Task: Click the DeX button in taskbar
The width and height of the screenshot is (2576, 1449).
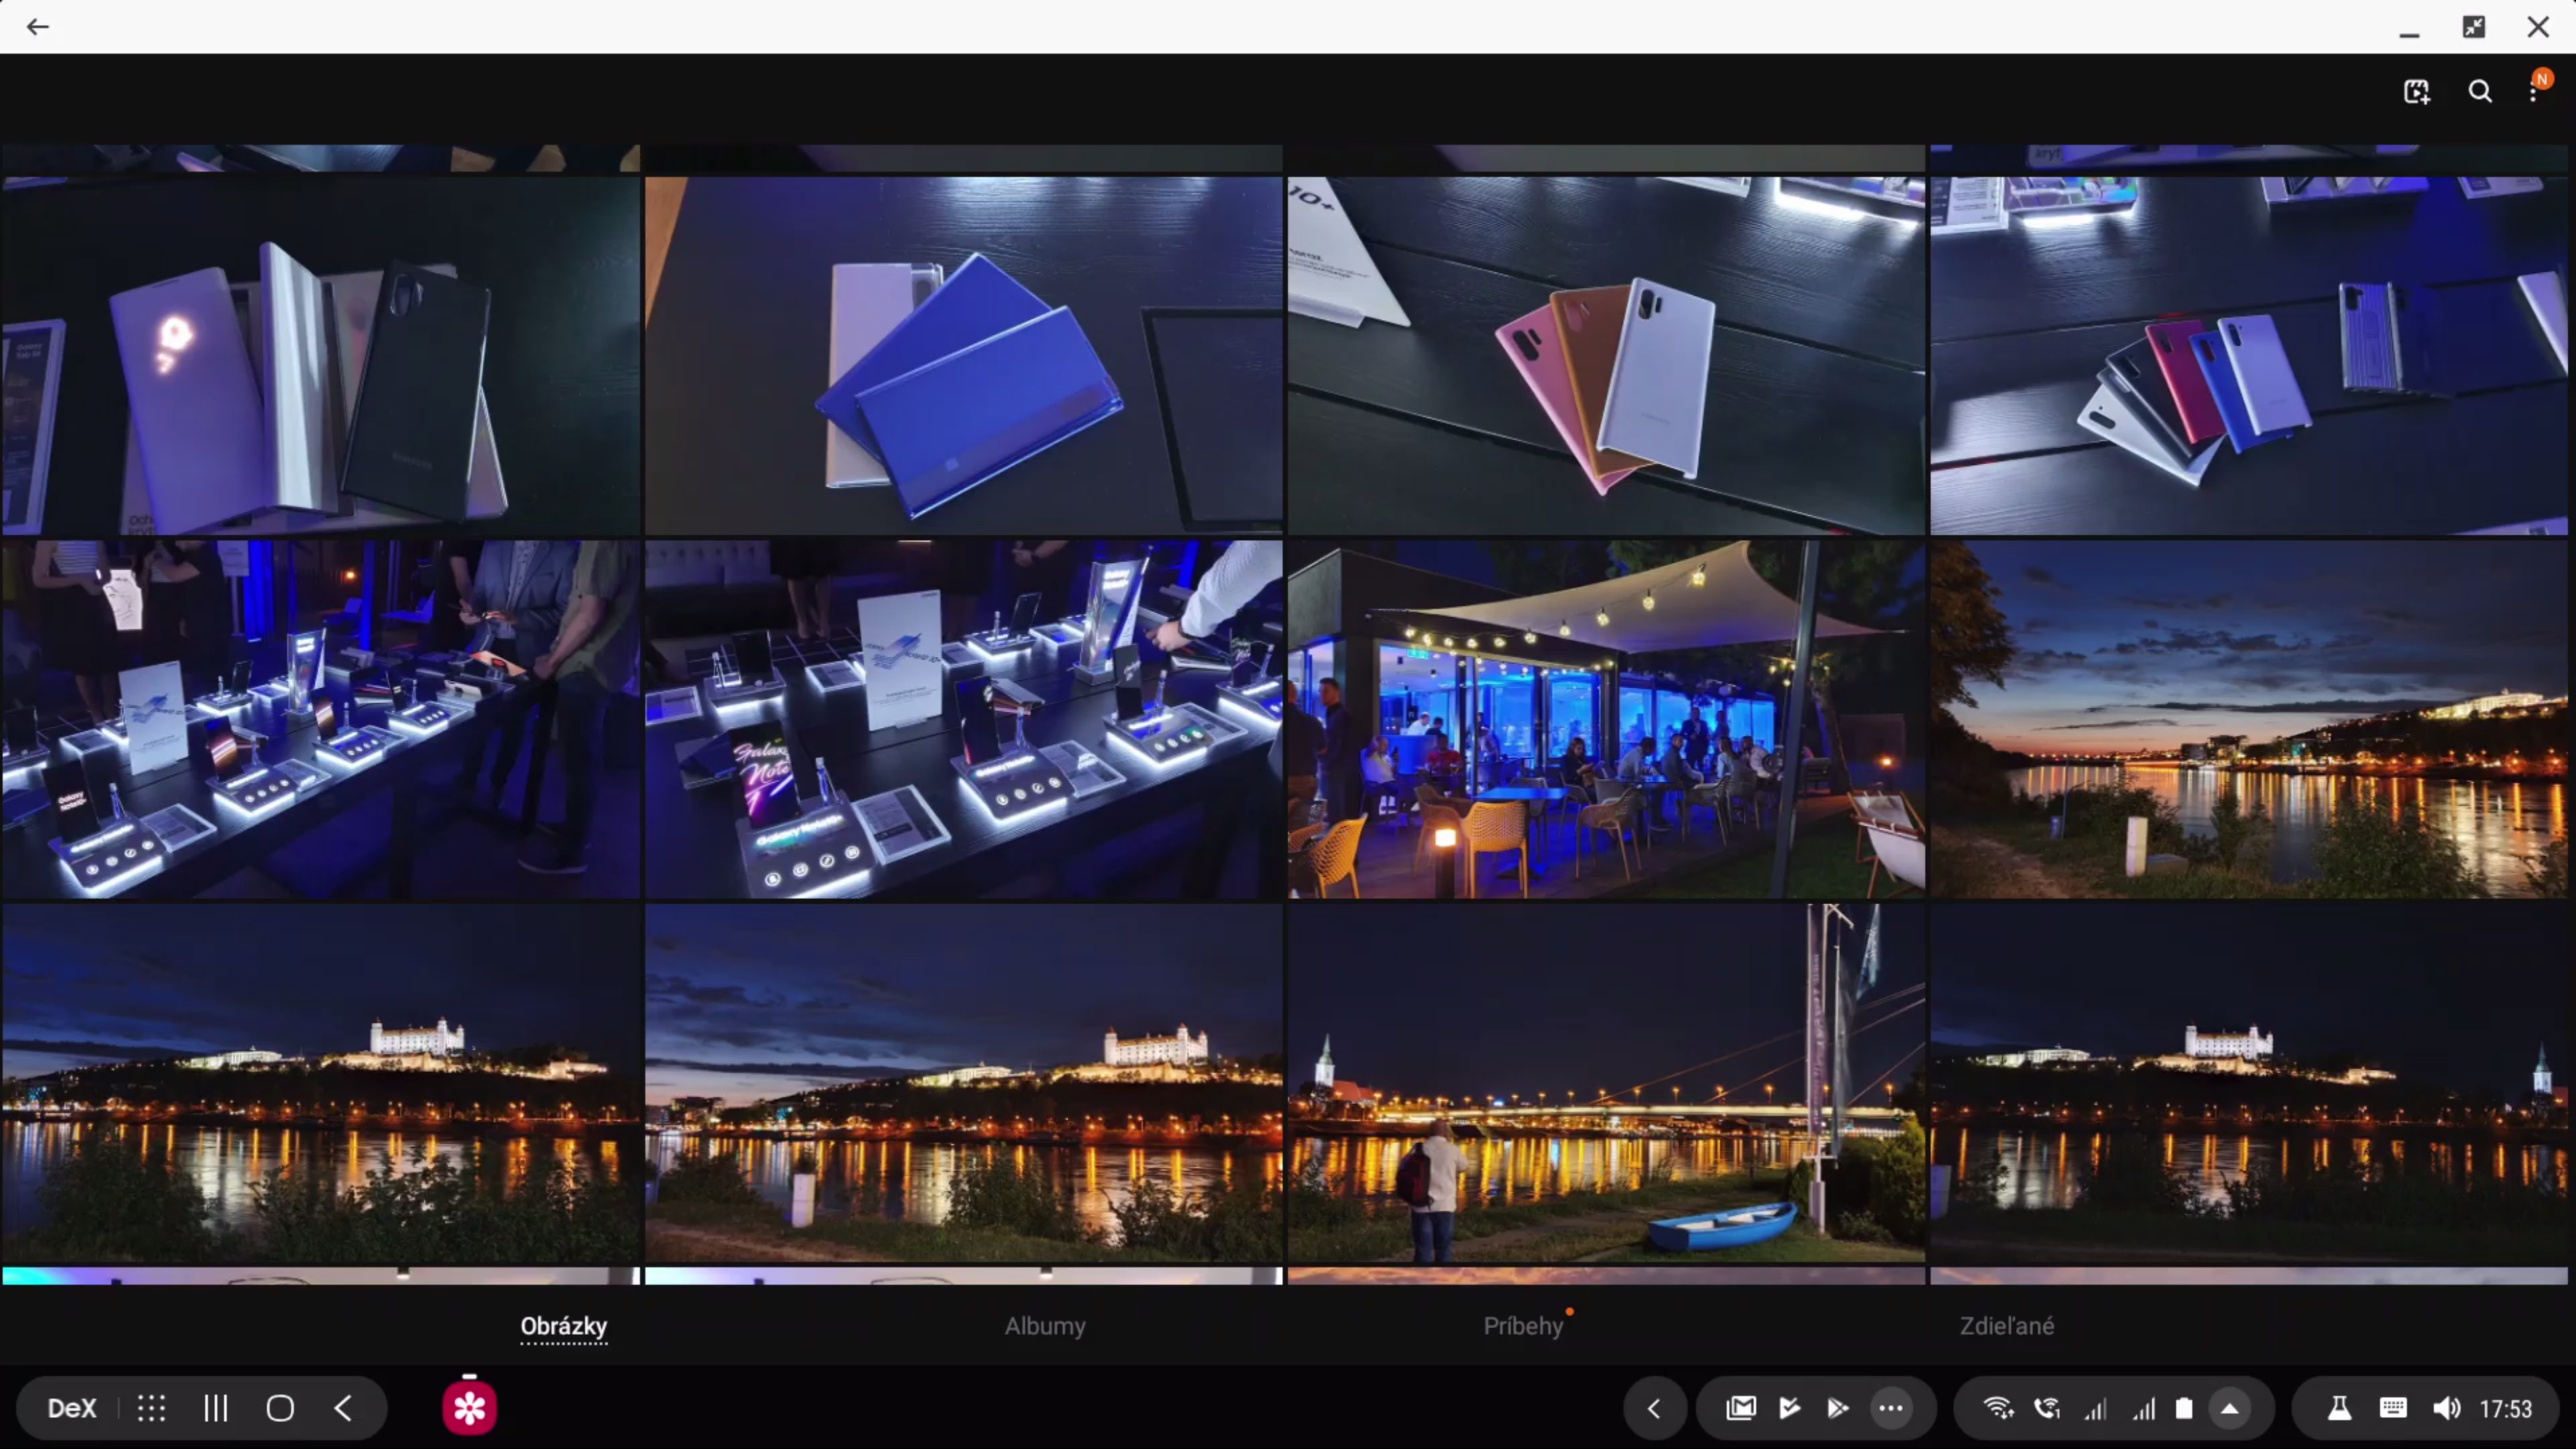Action: coord(72,1408)
